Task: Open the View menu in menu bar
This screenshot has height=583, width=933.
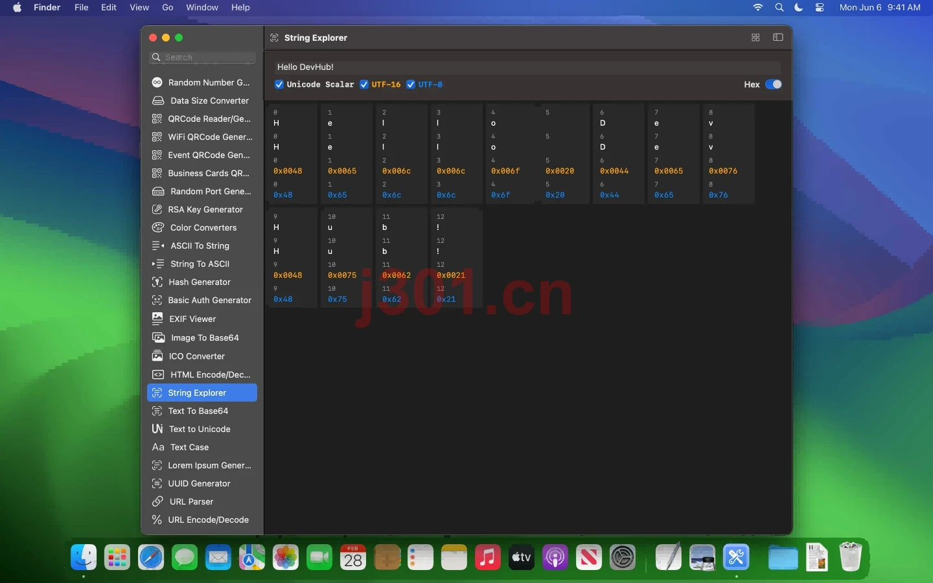Action: tap(139, 7)
